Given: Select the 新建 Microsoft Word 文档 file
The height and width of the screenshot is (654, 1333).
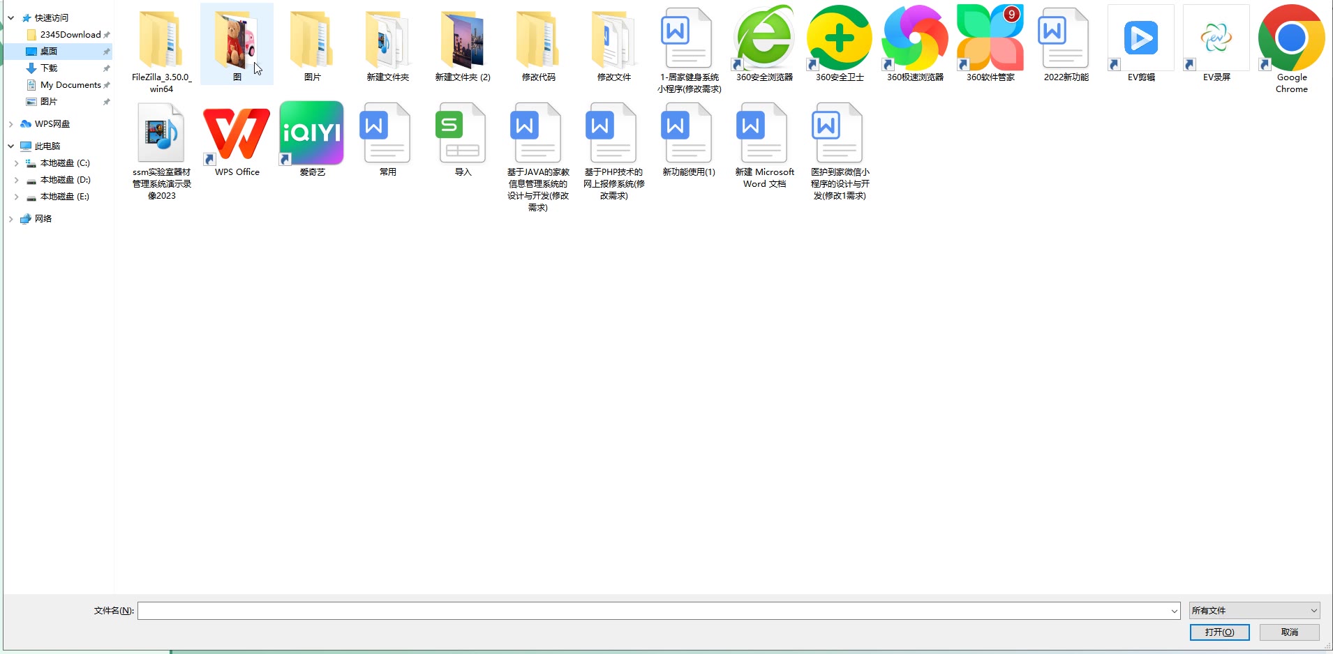Looking at the screenshot, I should (764, 145).
